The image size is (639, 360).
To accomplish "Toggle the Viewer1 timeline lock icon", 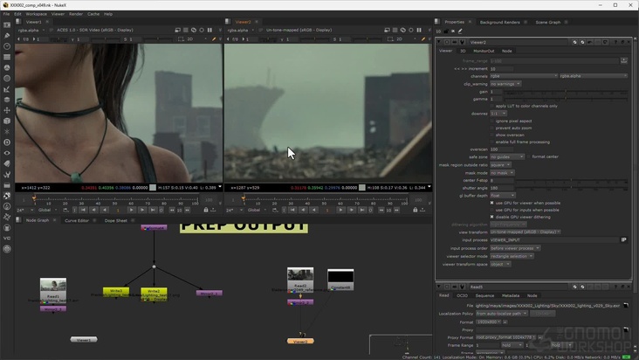I will (206, 210).
